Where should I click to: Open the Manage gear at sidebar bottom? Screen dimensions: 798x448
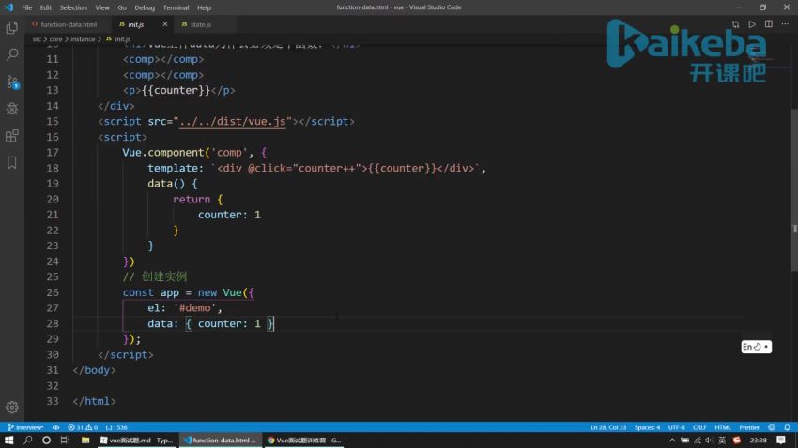click(x=11, y=408)
